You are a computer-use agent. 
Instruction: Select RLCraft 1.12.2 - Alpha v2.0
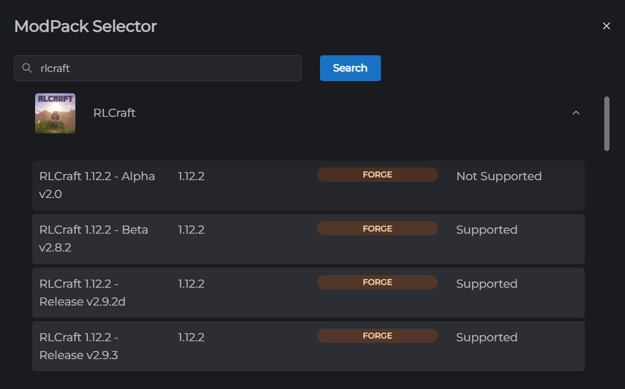(308, 185)
